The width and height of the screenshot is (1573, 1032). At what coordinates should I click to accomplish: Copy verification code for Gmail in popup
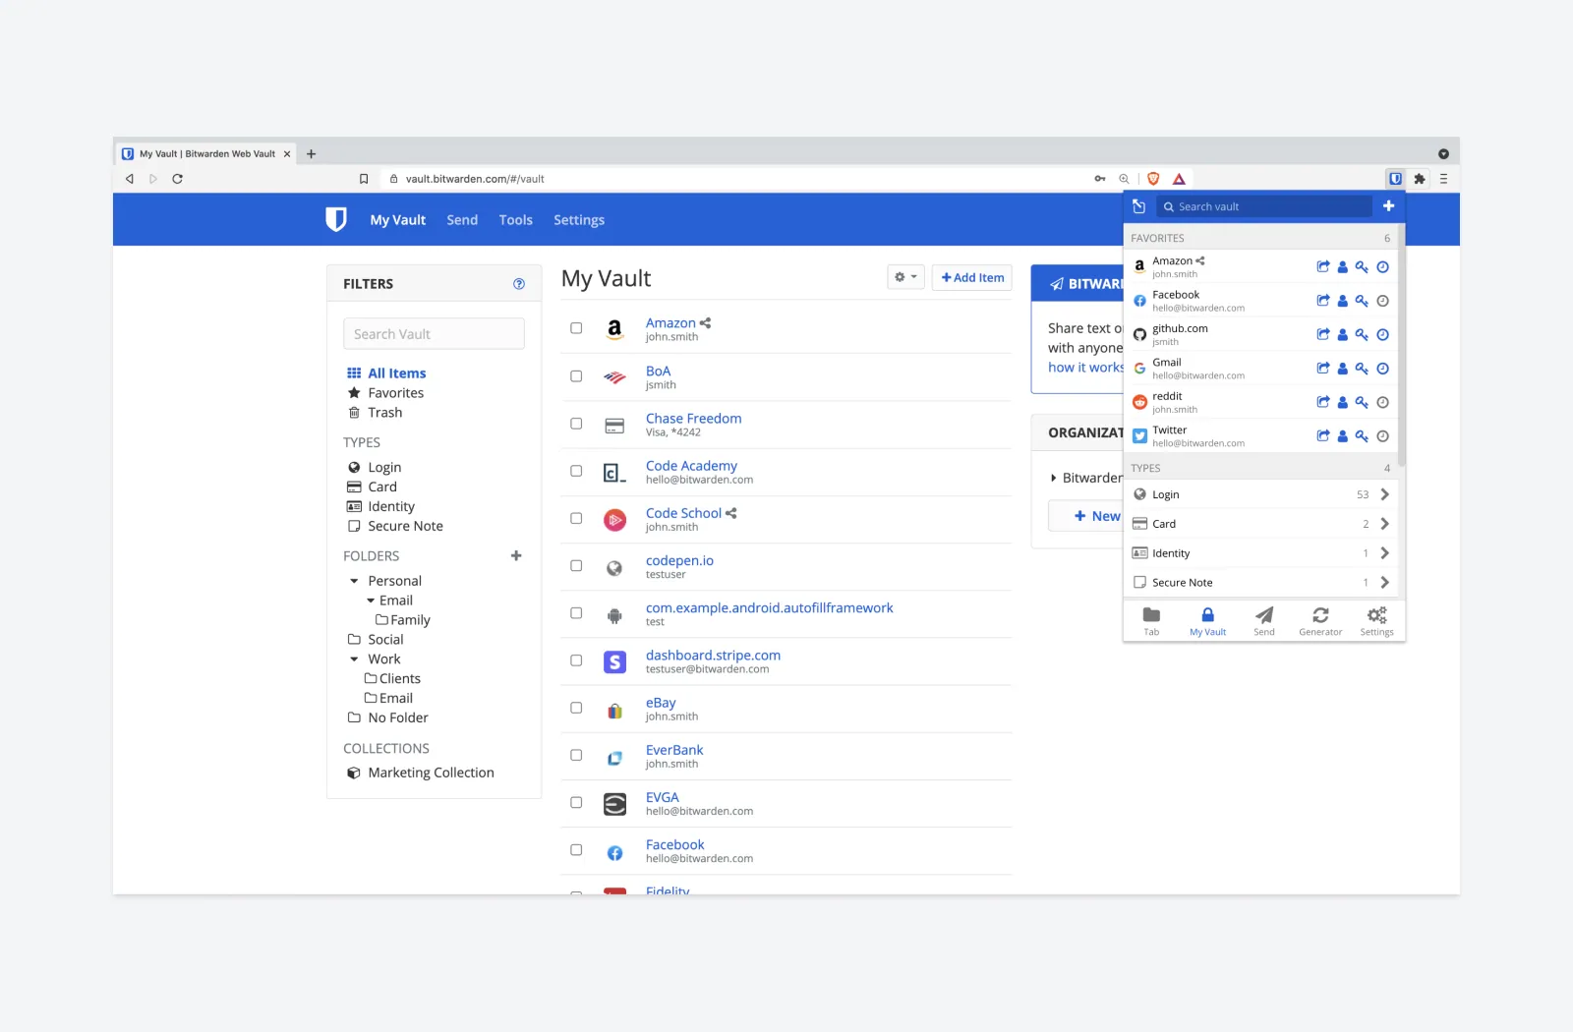click(1382, 369)
